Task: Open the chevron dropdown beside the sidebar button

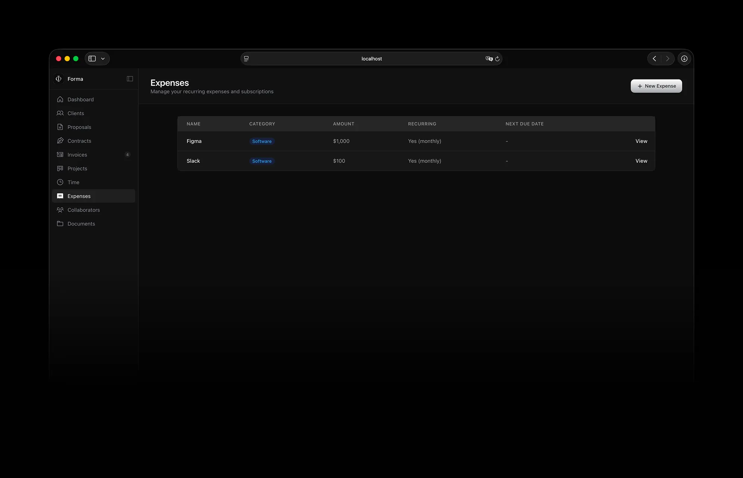Action: [103, 59]
